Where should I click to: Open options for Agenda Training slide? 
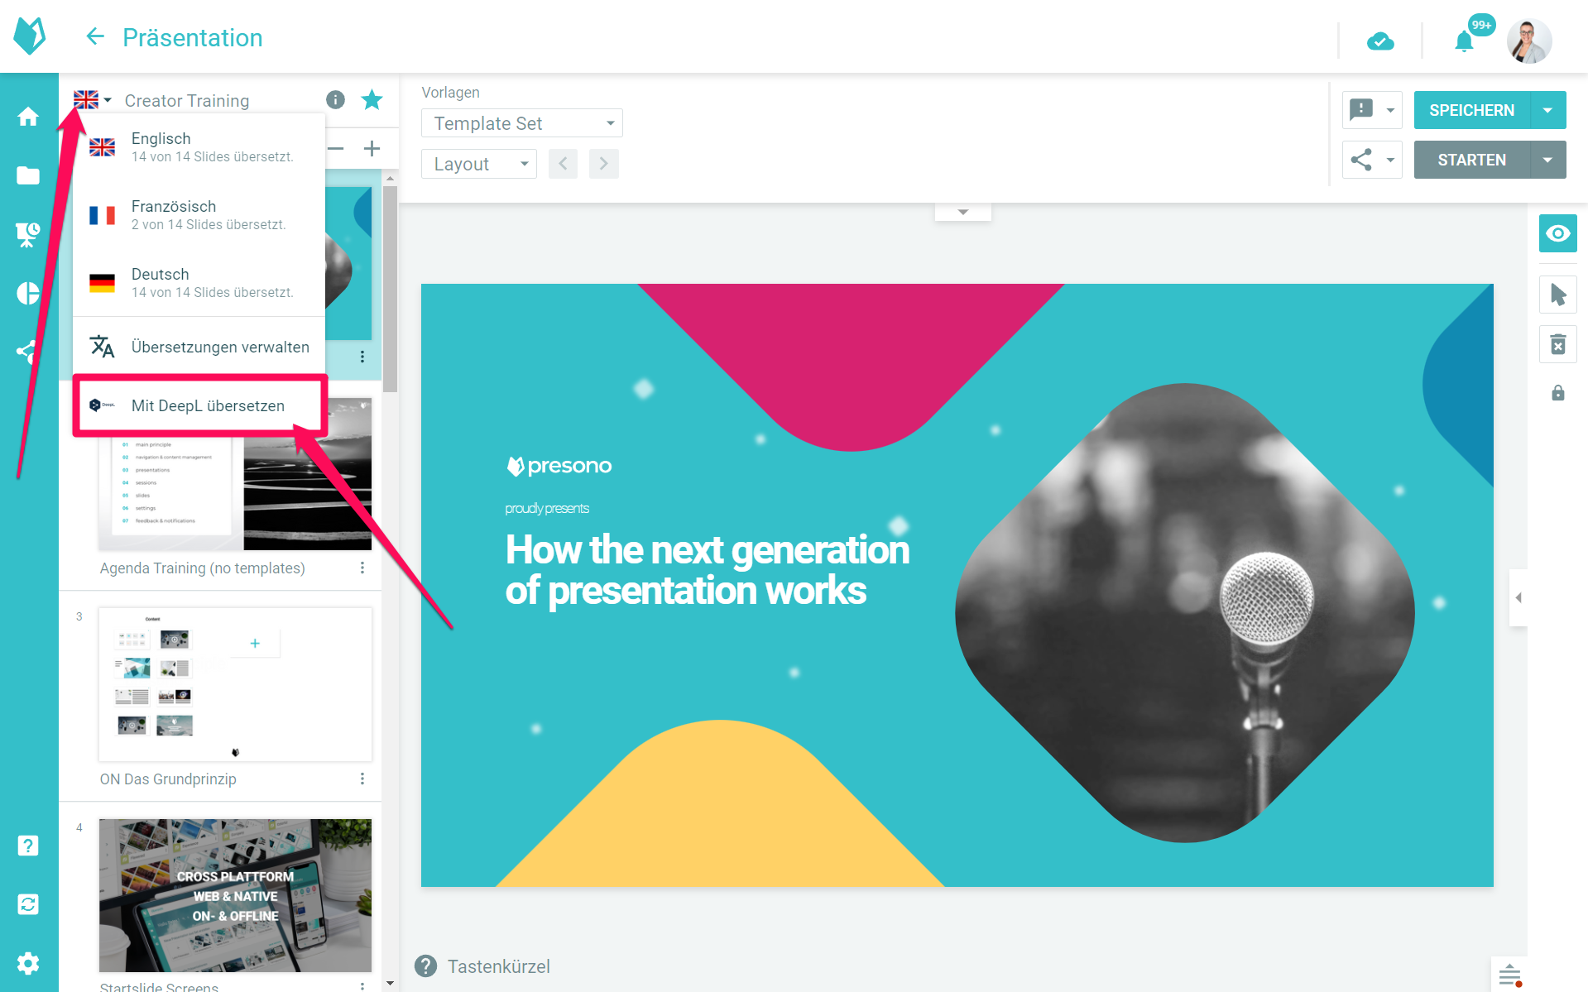(x=362, y=568)
